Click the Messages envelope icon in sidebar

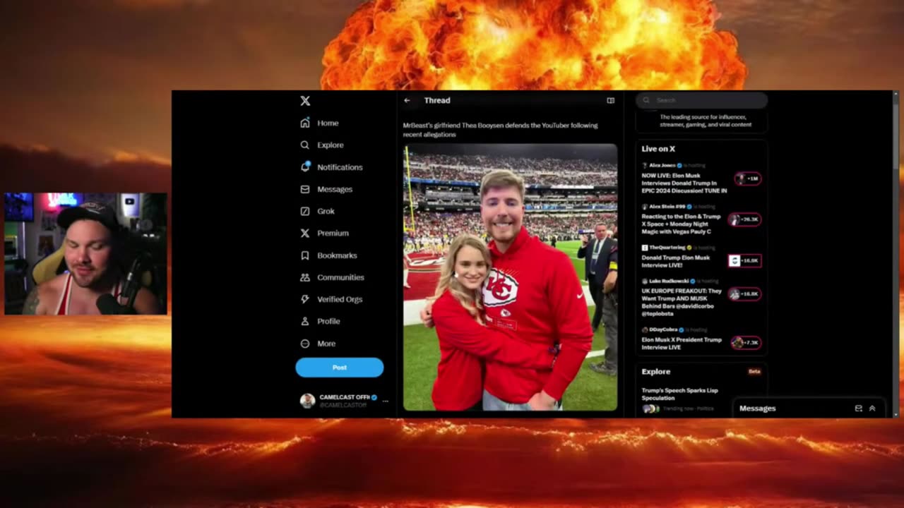[x=305, y=189]
